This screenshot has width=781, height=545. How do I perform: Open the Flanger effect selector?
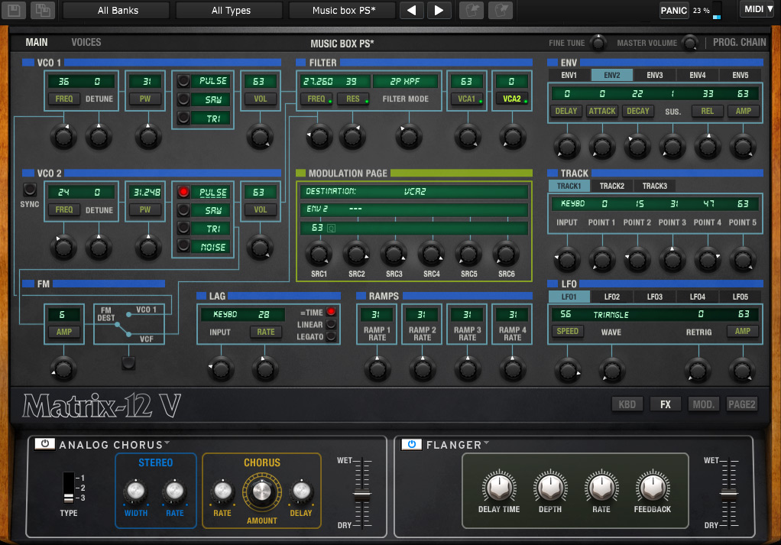pyautogui.click(x=457, y=444)
